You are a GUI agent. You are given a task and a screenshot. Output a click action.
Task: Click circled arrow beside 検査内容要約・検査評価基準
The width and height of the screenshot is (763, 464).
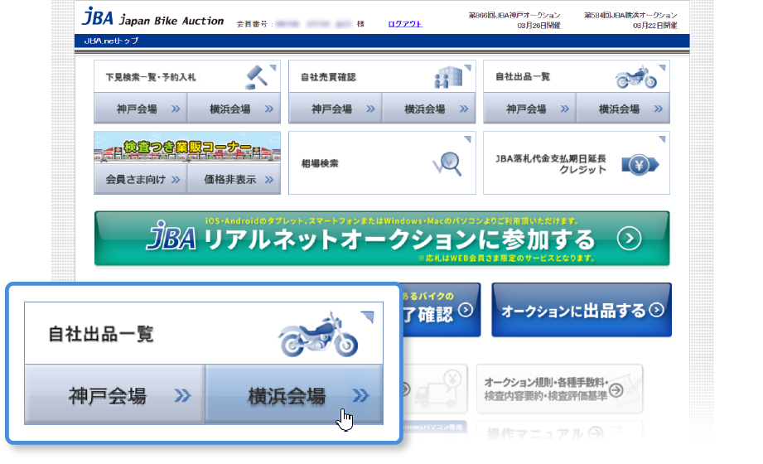(616, 390)
